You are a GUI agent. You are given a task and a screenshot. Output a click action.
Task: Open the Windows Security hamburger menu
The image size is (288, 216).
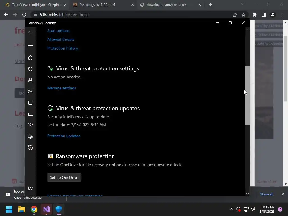(30, 44)
